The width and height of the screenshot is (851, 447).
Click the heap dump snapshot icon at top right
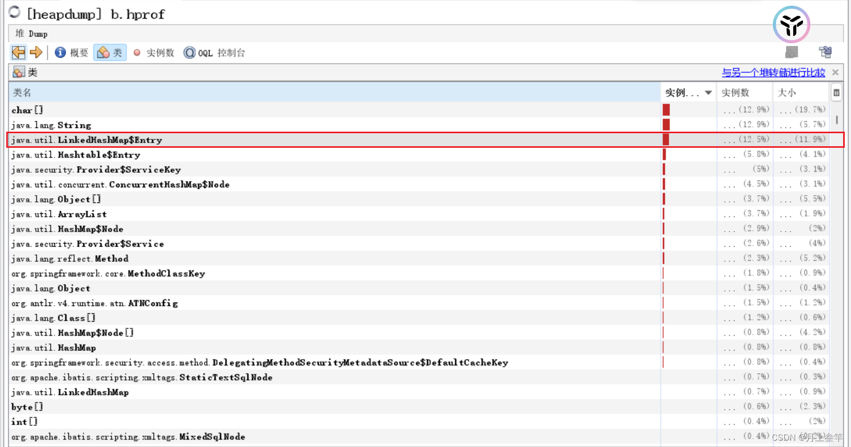(792, 52)
